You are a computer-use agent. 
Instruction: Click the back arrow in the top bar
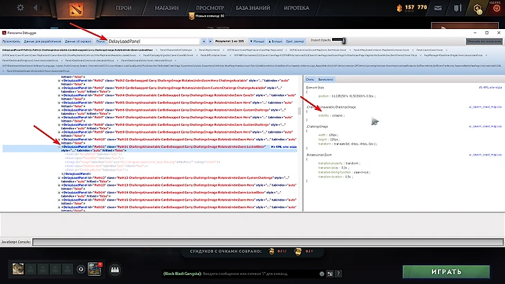(x=35, y=9)
